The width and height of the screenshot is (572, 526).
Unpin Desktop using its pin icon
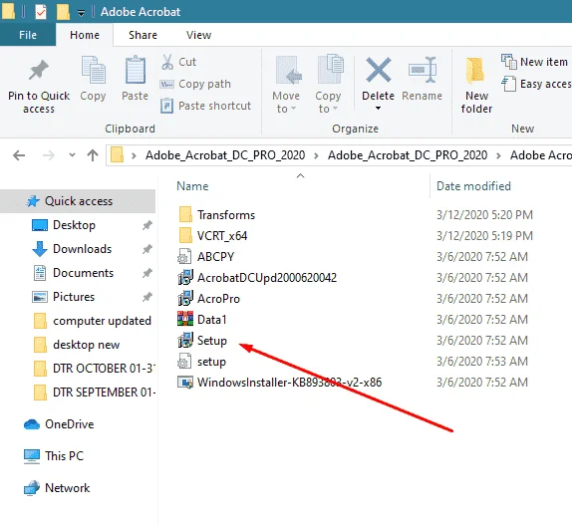click(x=147, y=225)
